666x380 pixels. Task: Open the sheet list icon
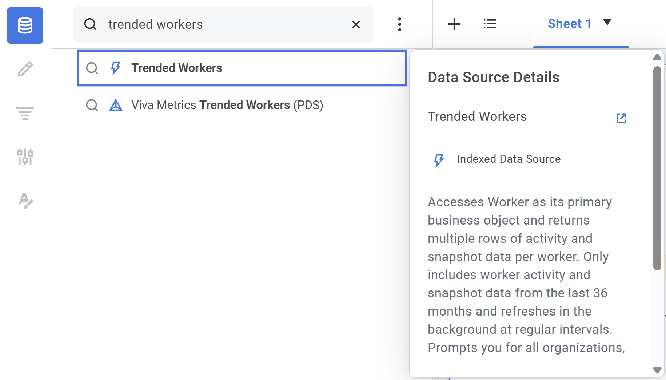pyautogui.click(x=490, y=24)
